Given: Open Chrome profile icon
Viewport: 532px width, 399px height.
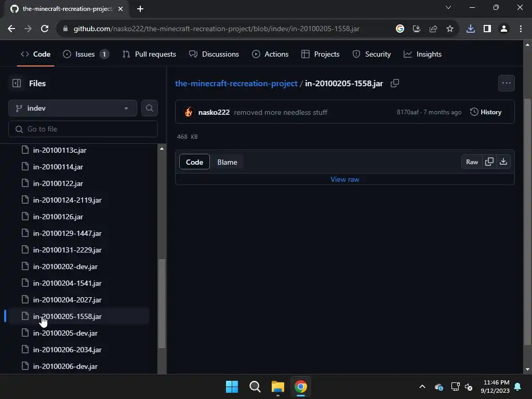Looking at the screenshot, I should click(x=504, y=29).
